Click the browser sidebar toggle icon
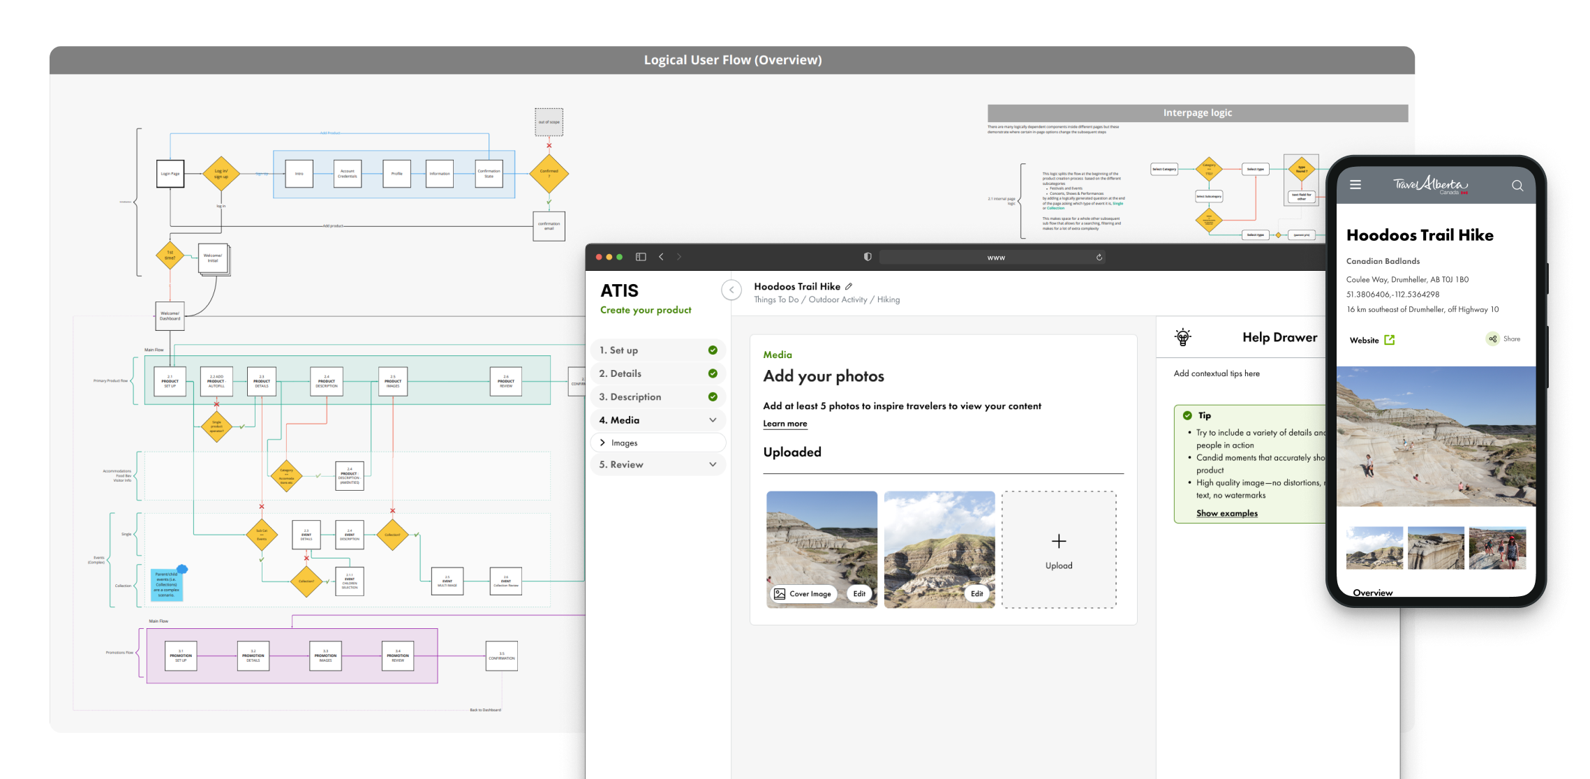 pos(641,257)
